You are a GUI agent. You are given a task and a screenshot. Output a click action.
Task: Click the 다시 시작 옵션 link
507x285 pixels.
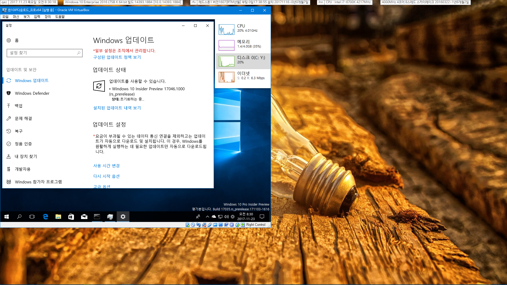[x=106, y=176]
